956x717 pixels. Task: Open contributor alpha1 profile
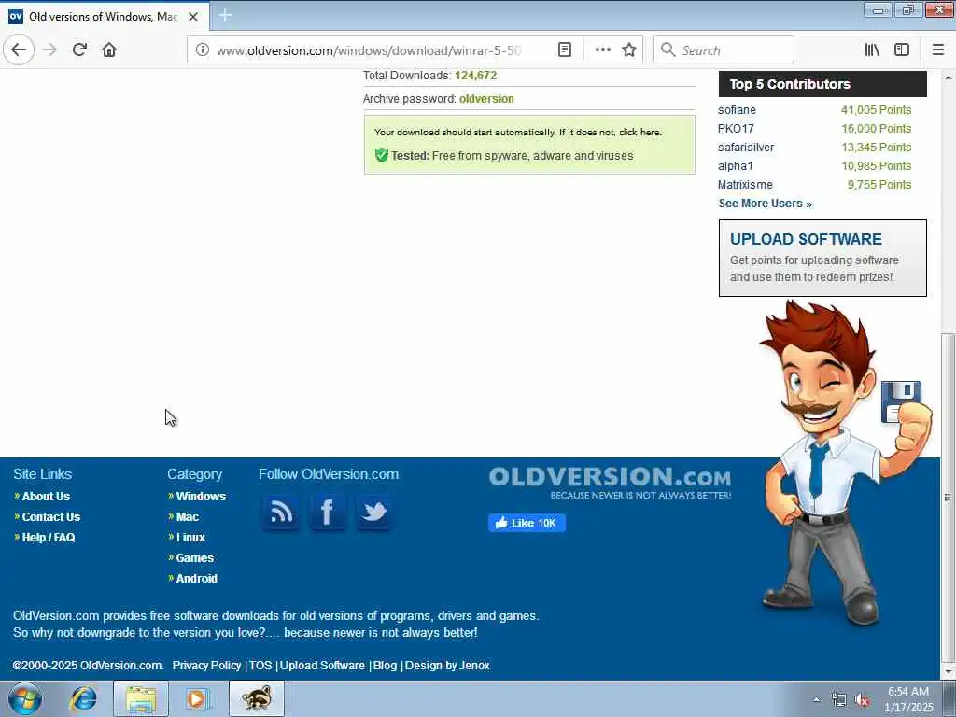pyautogui.click(x=736, y=166)
